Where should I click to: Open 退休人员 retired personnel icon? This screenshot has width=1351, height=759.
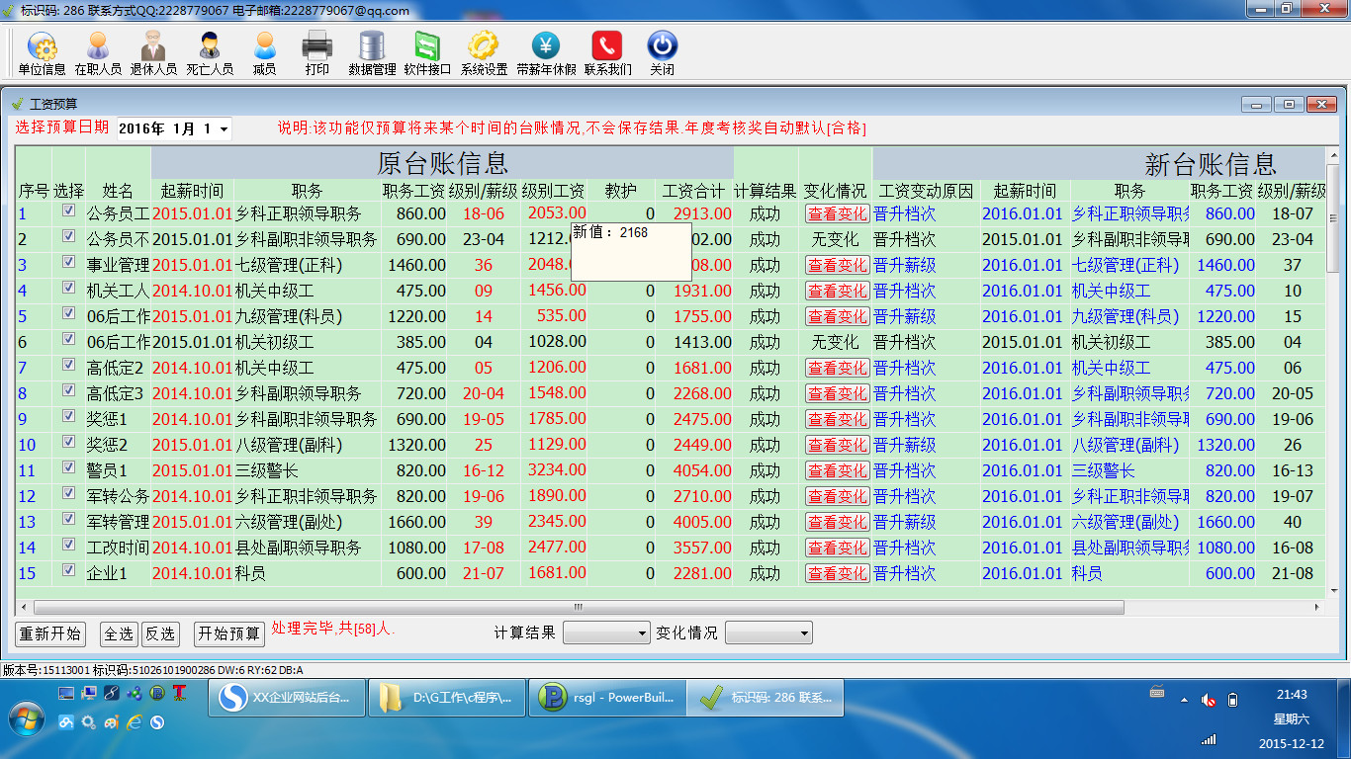(153, 53)
